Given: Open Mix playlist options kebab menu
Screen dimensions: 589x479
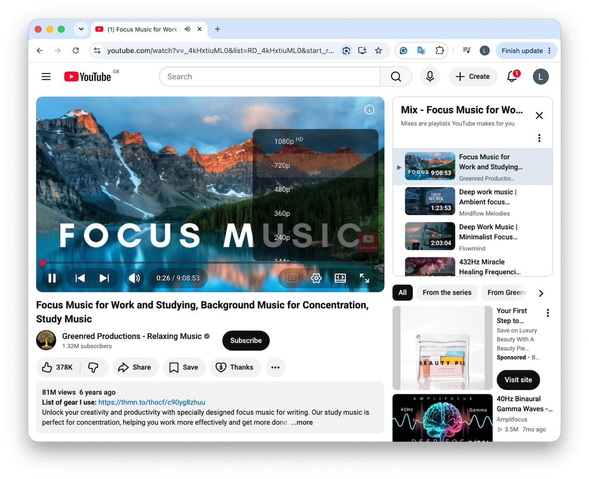Looking at the screenshot, I should point(539,138).
